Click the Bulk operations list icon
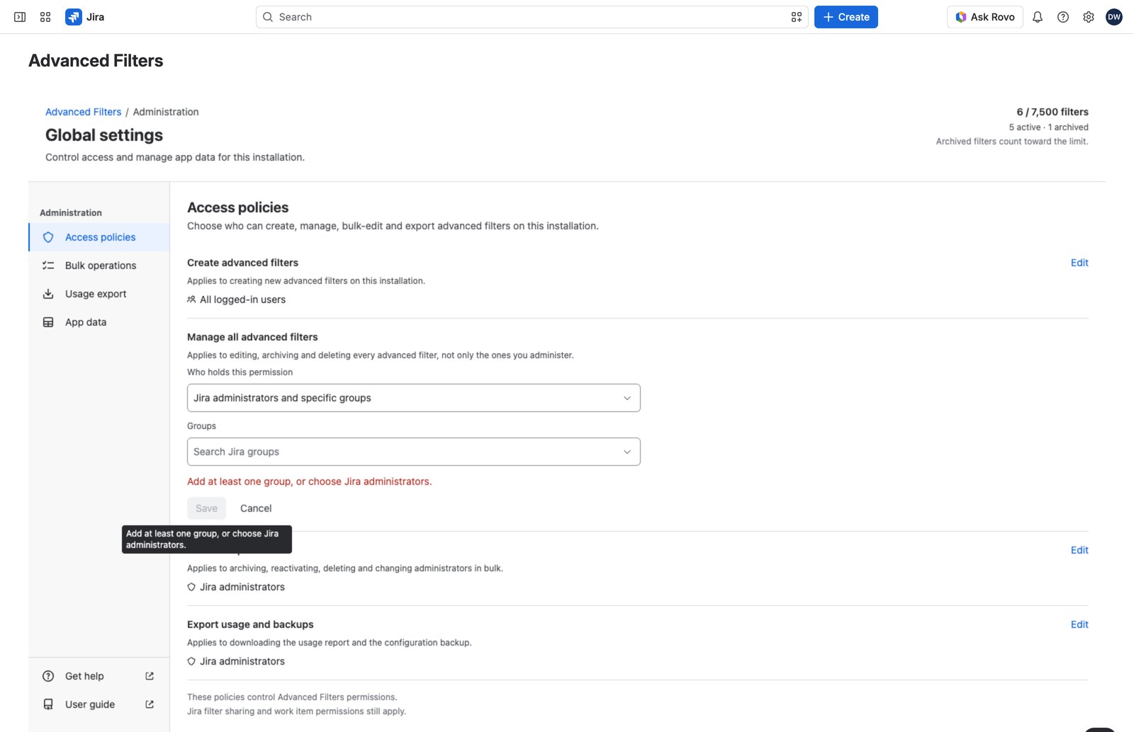1134x732 pixels. click(x=48, y=265)
